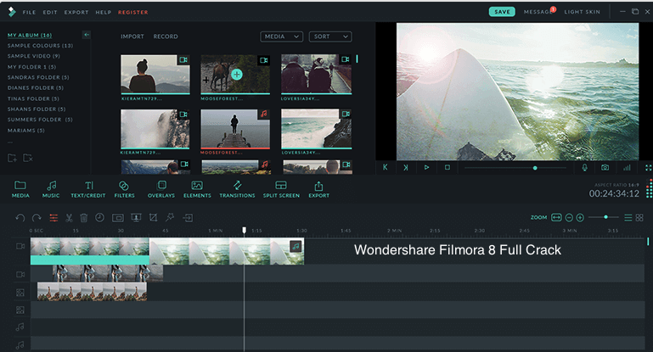Select Sandras Folder (5)
653x352 pixels.
point(38,77)
